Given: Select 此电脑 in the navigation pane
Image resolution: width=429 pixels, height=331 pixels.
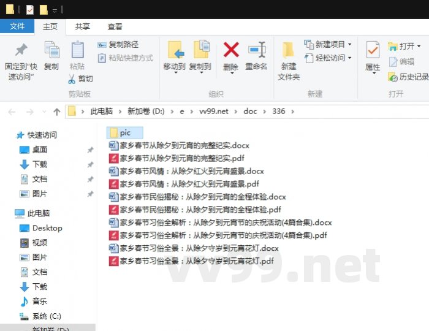Looking at the screenshot, I should pos(32,213).
